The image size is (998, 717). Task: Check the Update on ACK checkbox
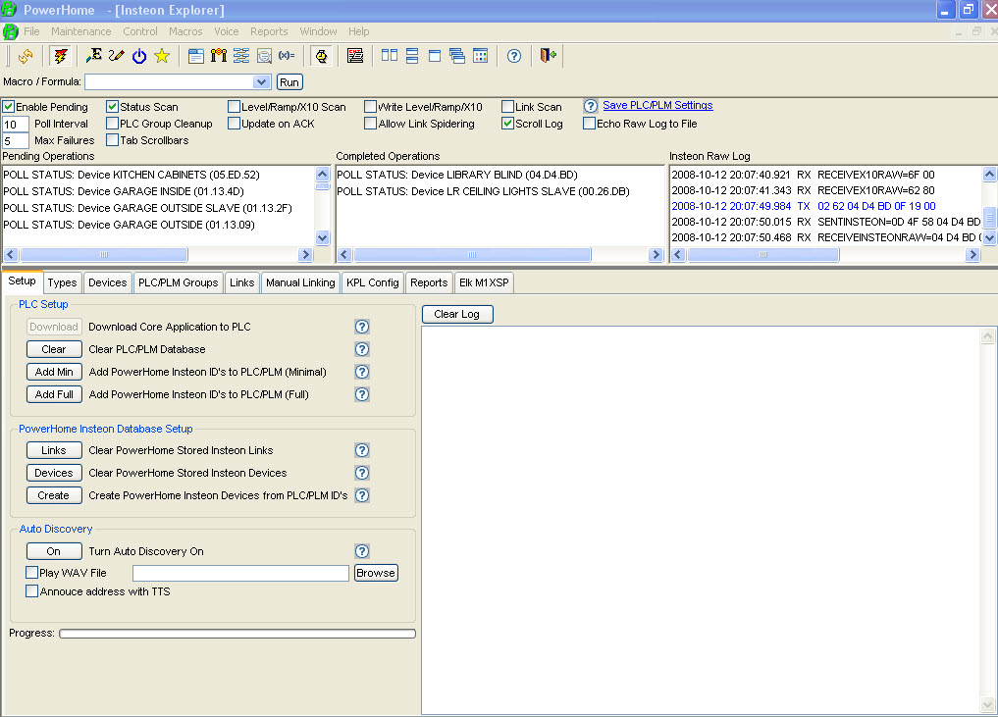click(234, 124)
